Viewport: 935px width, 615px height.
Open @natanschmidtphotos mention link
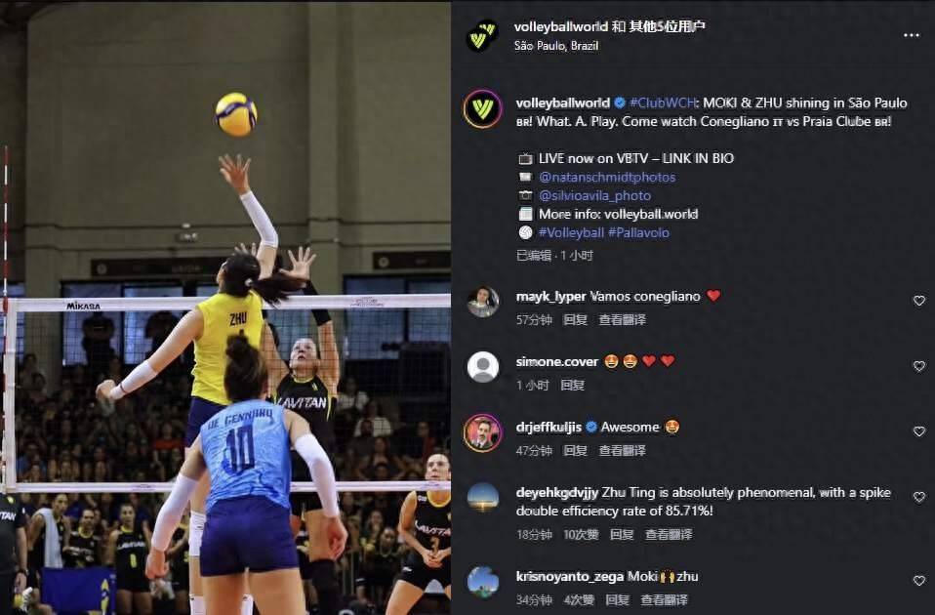click(x=607, y=177)
